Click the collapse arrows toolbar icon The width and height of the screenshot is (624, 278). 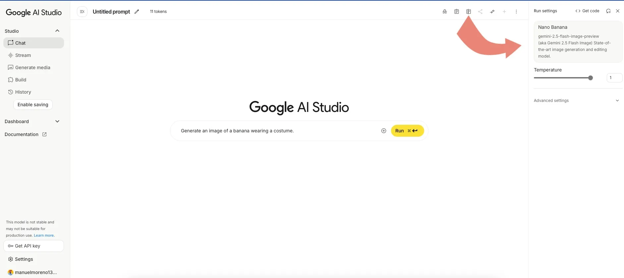tap(492, 12)
